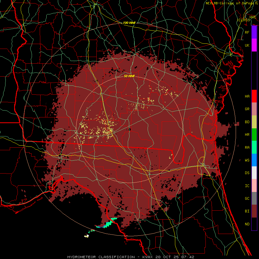Image resolution: width=259 pixels, height=259 pixels.
Task: Click the IC legend label
Action: pos(247,186)
